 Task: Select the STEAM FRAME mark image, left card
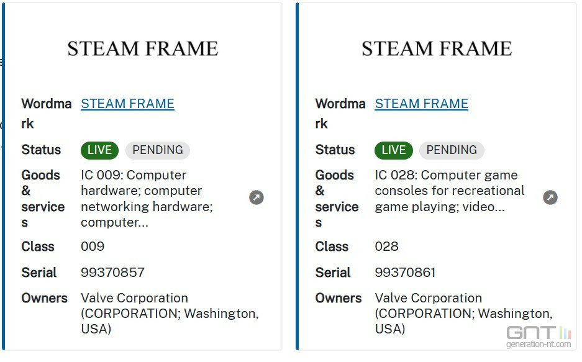point(142,49)
